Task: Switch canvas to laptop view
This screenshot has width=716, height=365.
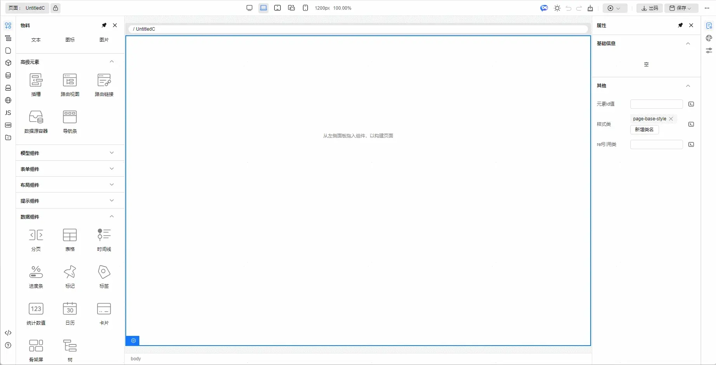Action: (264, 8)
